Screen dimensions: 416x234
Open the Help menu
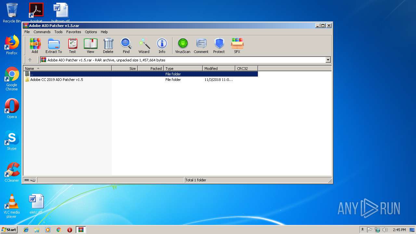104,32
